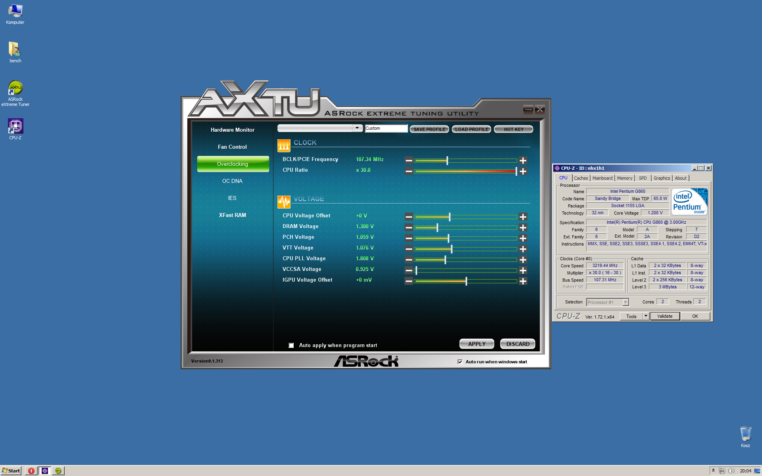Raise IGPU Voltage Offset with plus button

pos(523,281)
